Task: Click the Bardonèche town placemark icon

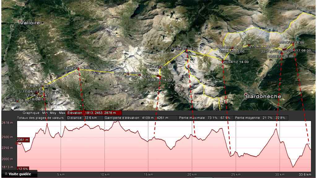Action: [245, 94]
